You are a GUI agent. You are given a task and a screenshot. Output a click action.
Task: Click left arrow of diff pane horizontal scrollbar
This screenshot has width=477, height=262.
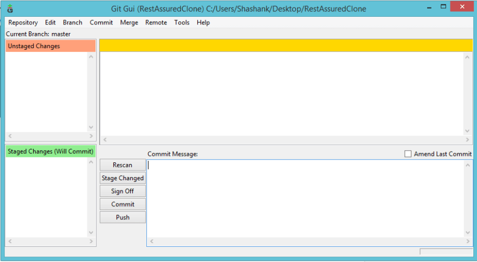pyautogui.click(x=105, y=140)
